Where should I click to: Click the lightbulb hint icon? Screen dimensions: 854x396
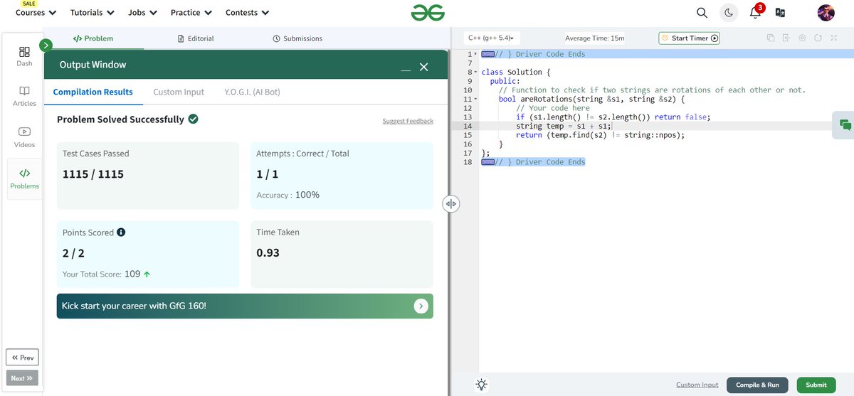(x=482, y=385)
